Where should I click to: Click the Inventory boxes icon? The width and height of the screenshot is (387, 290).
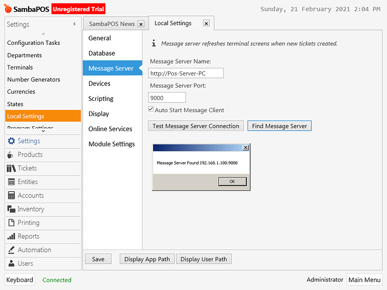pyautogui.click(x=11, y=209)
